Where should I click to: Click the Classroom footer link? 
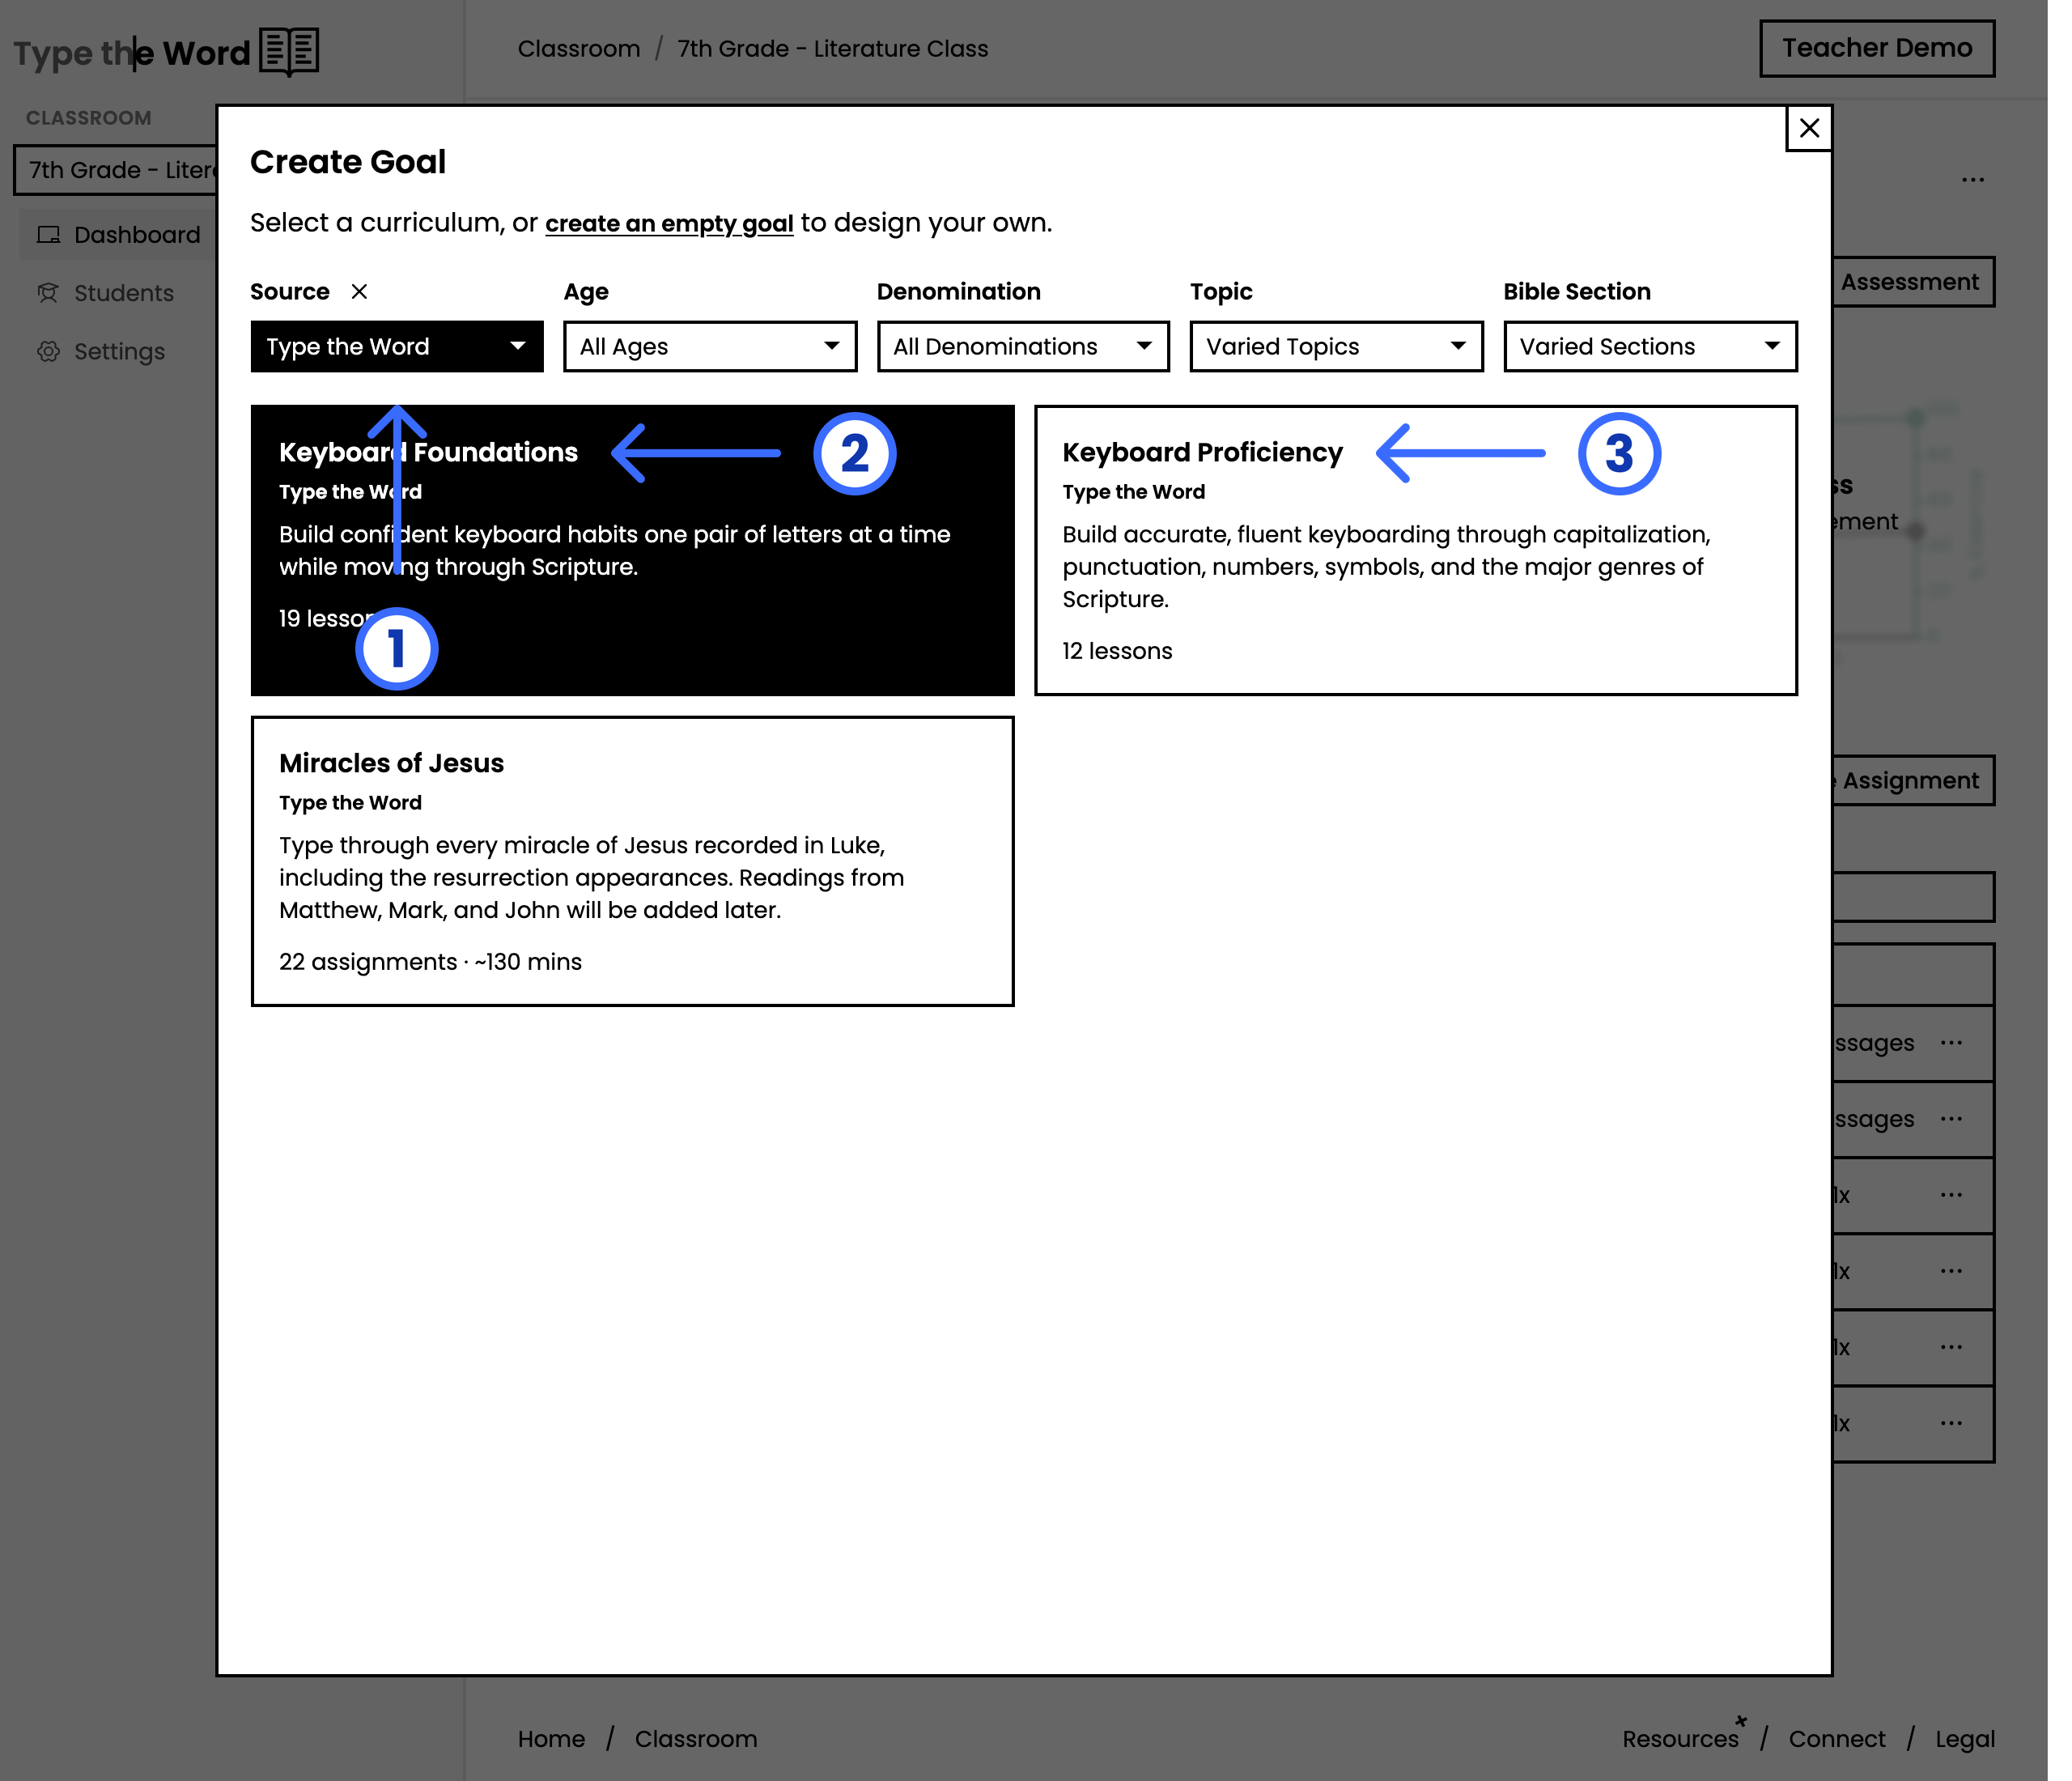(696, 1739)
